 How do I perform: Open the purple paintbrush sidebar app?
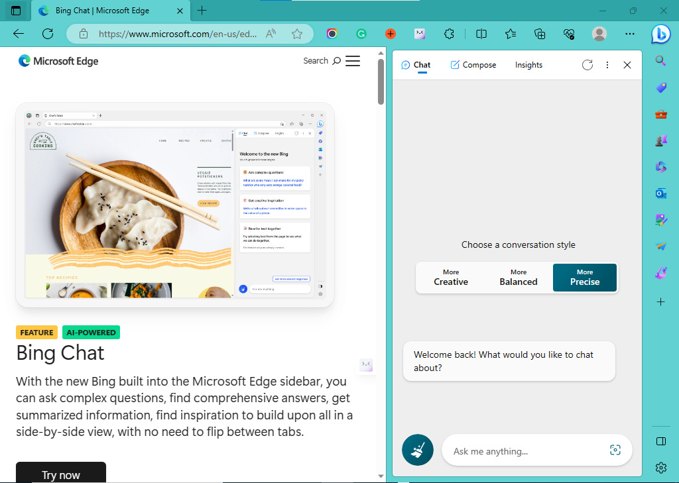point(661,273)
